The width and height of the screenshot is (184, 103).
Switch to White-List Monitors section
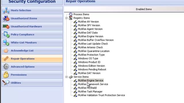coord(32,43)
